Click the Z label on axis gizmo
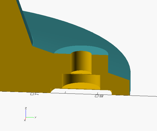 (26, 108)
